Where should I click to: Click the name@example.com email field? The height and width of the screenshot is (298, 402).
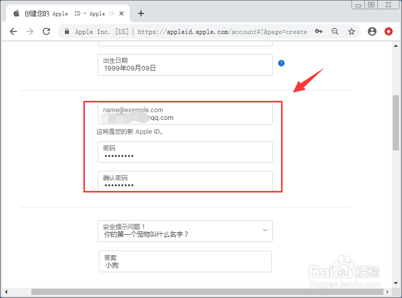(185, 114)
